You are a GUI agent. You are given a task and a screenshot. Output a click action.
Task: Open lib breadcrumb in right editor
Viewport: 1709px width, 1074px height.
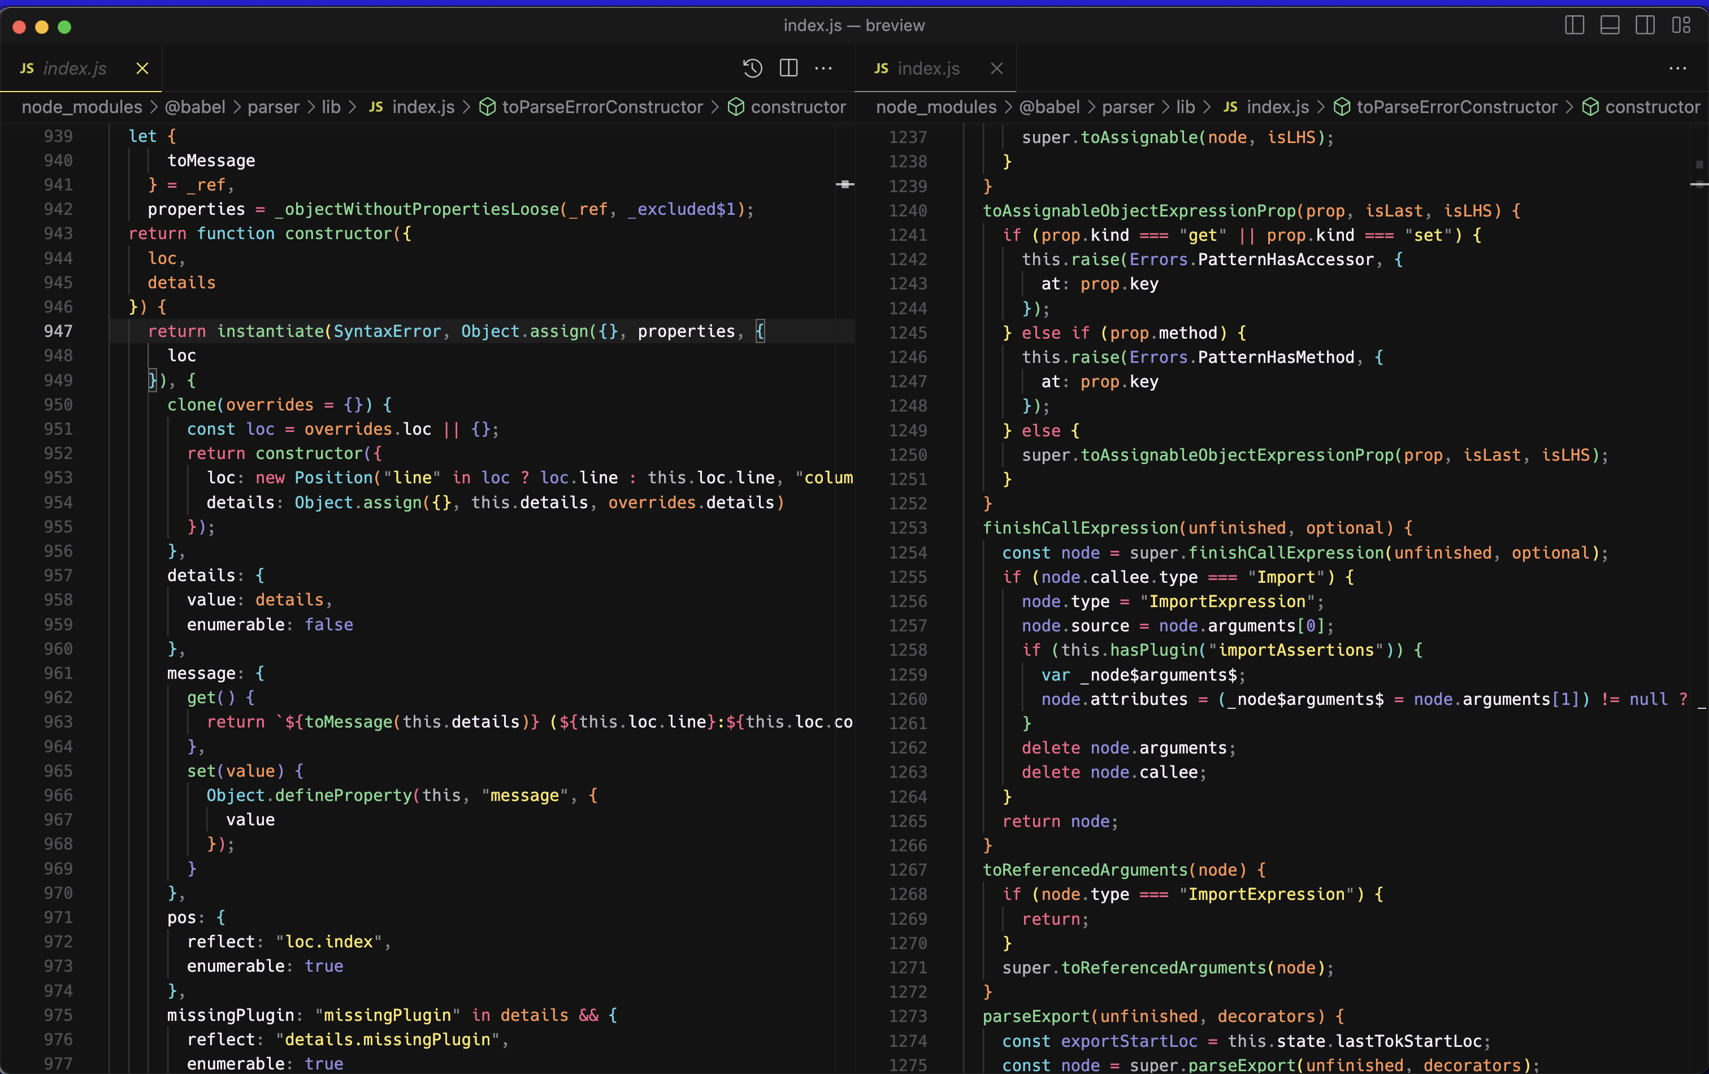(x=1185, y=107)
